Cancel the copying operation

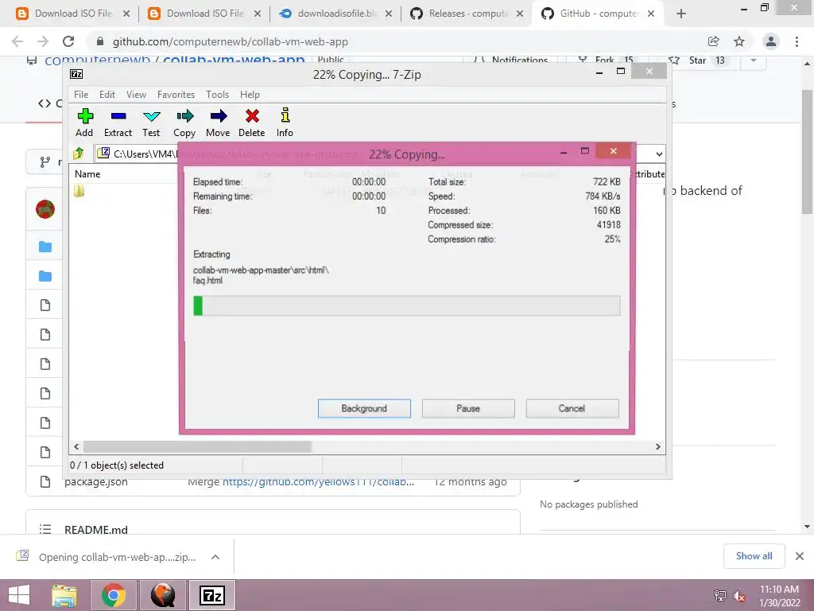click(x=572, y=408)
